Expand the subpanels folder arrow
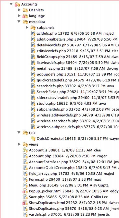Image resolution: width=119 pixels, height=218 pixels. pos(27,28)
